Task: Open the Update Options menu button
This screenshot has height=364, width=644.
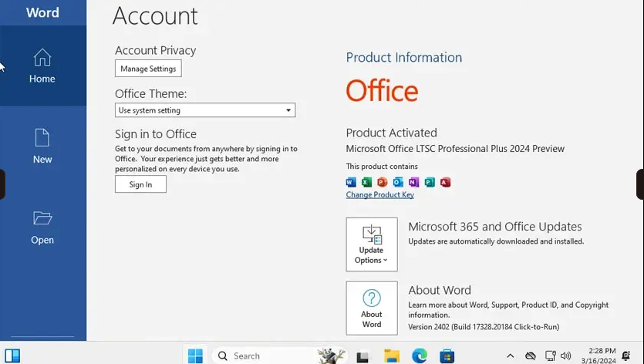Action: (372, 244)
